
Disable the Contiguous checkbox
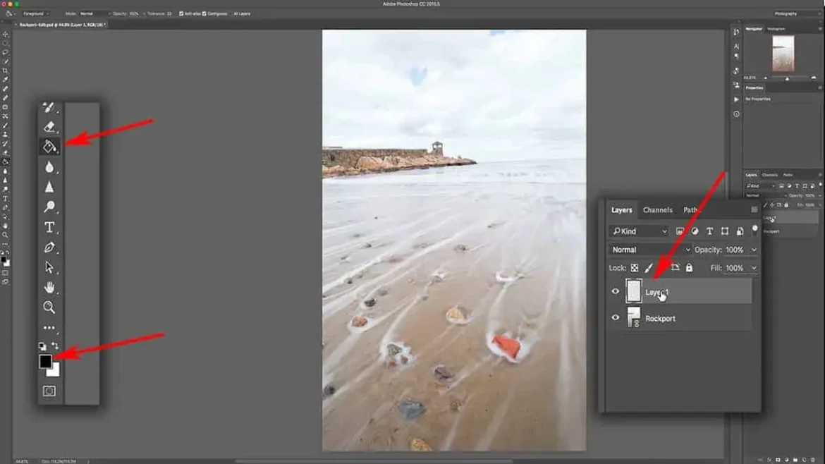click(205, 13)
